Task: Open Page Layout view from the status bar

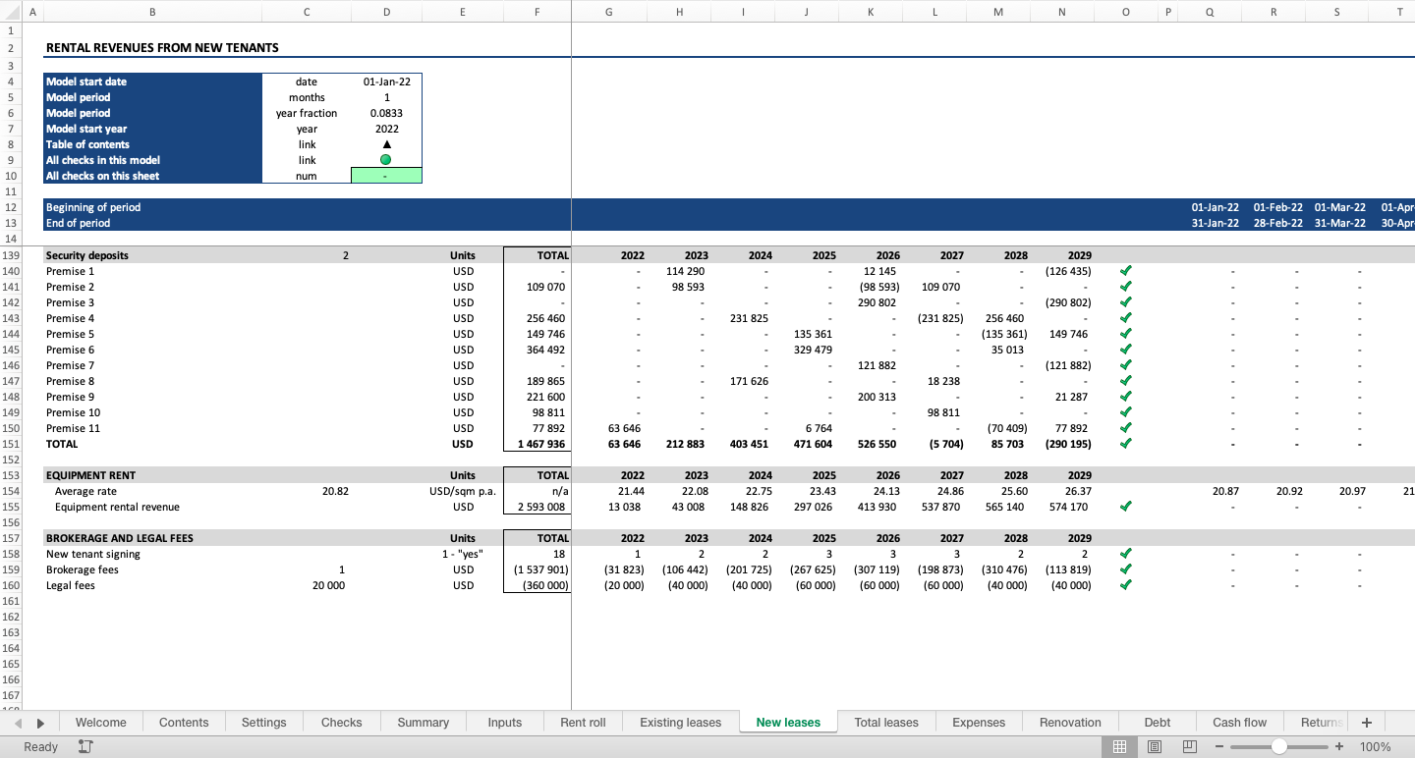Action: 1155,746
